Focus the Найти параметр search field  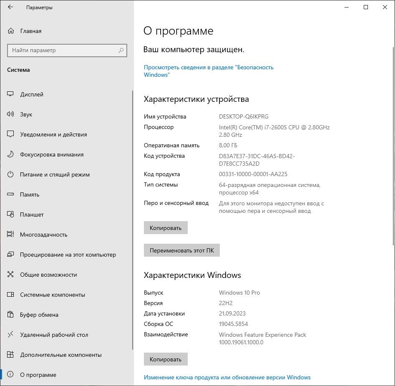(67, 50)
